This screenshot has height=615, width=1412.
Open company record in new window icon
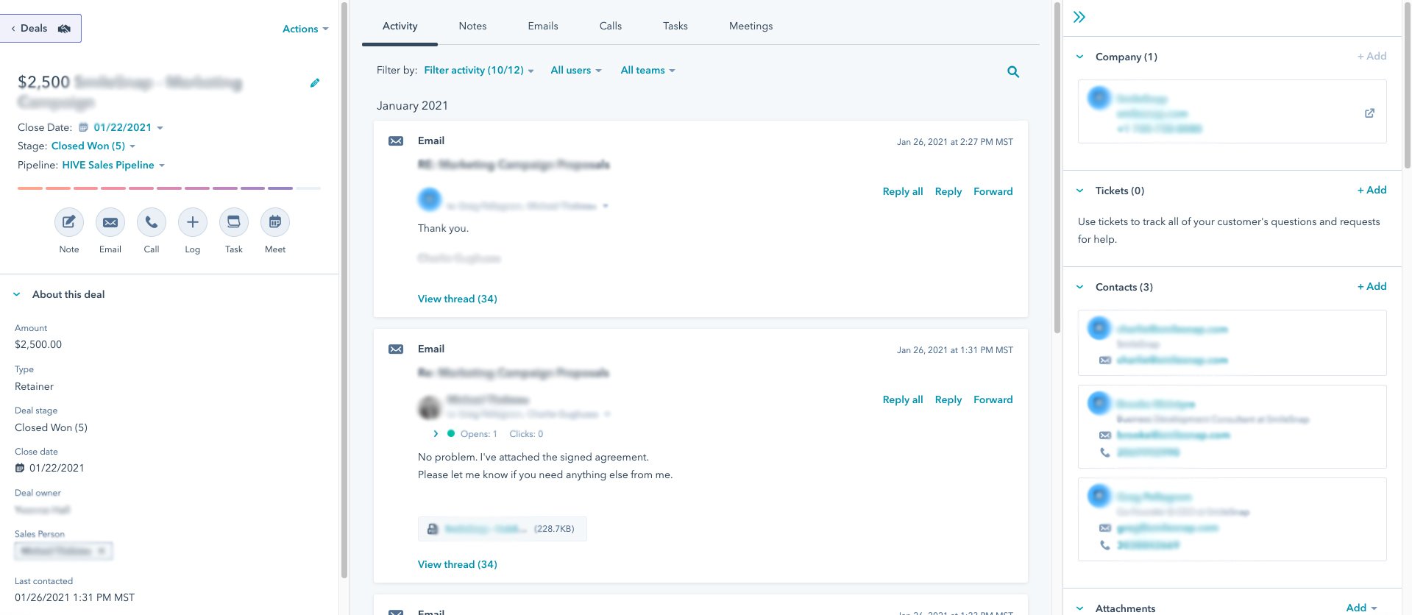coord(1369,113)
